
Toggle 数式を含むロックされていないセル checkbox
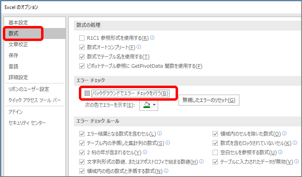click(215, 143)
